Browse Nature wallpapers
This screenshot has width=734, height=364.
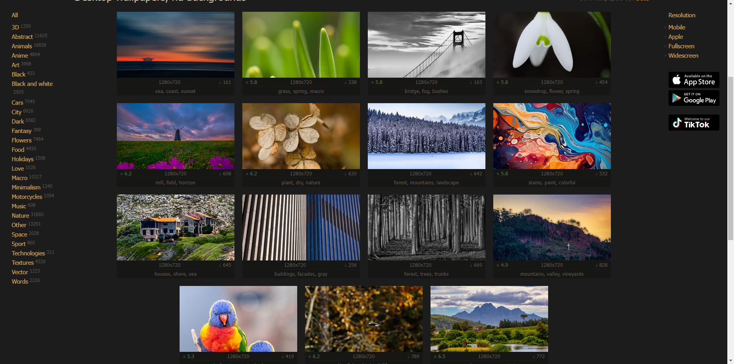20,216
